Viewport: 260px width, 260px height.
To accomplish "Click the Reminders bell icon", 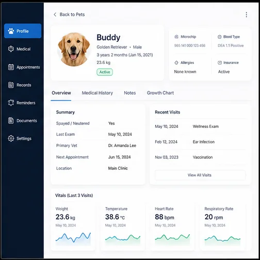I will pyautogui.click(x=11, y=103).
